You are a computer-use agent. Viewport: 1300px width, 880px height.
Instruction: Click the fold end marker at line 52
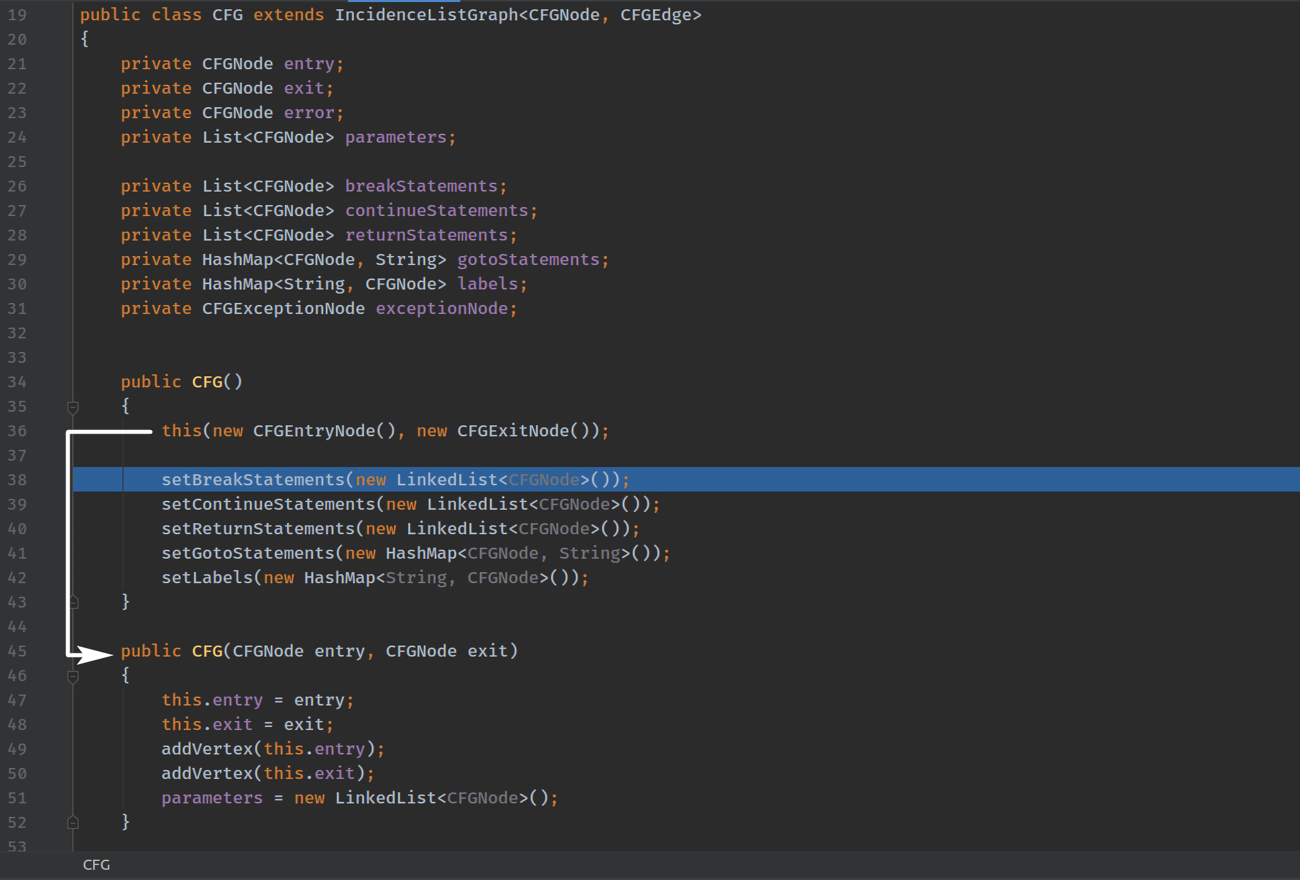tap(73, 822)
